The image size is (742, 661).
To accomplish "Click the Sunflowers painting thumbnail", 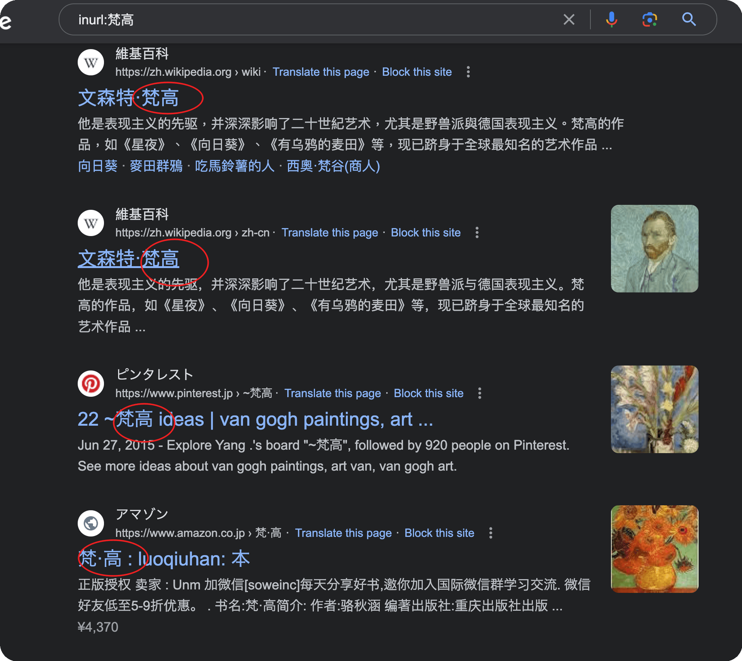I will click(655, 549).
